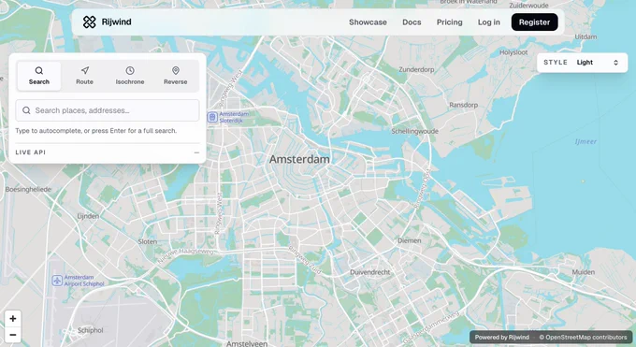
Task: Click the Amsterdam Airport Schiphol label
Action: 84,281
